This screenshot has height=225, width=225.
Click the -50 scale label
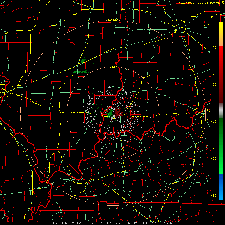pos(214,159)
